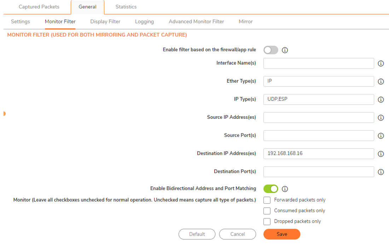Click the Save button

[x=281, y=234]
